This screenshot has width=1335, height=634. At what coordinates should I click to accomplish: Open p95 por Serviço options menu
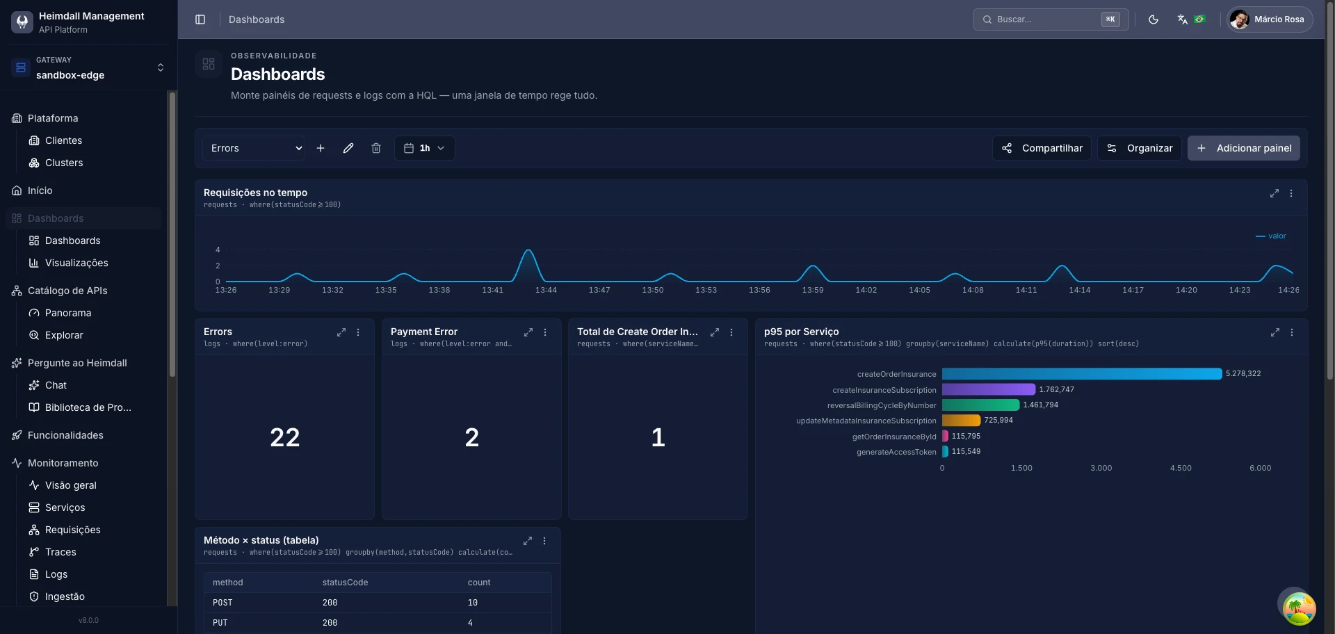coord(1292,332)
